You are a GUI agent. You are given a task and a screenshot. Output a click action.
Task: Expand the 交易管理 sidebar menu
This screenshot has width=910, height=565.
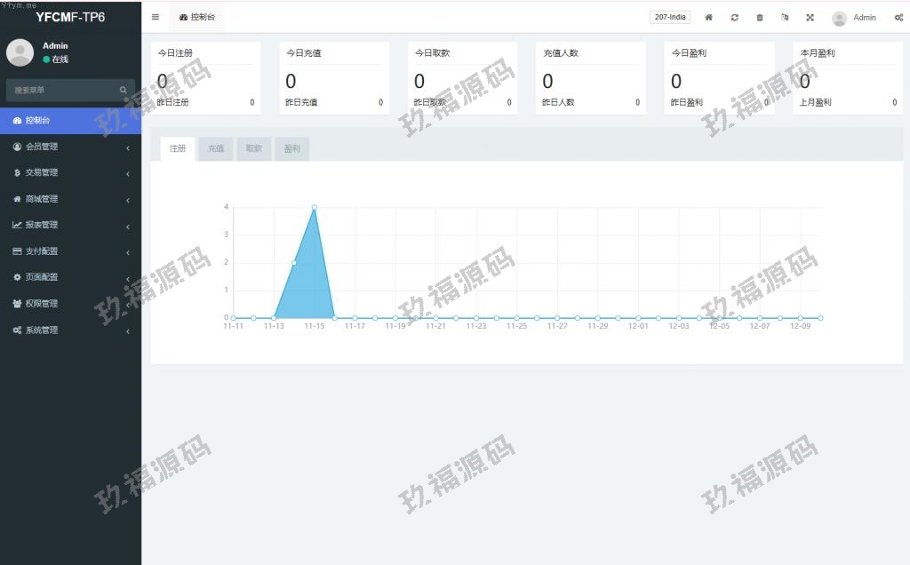click(x=70, y=172)
